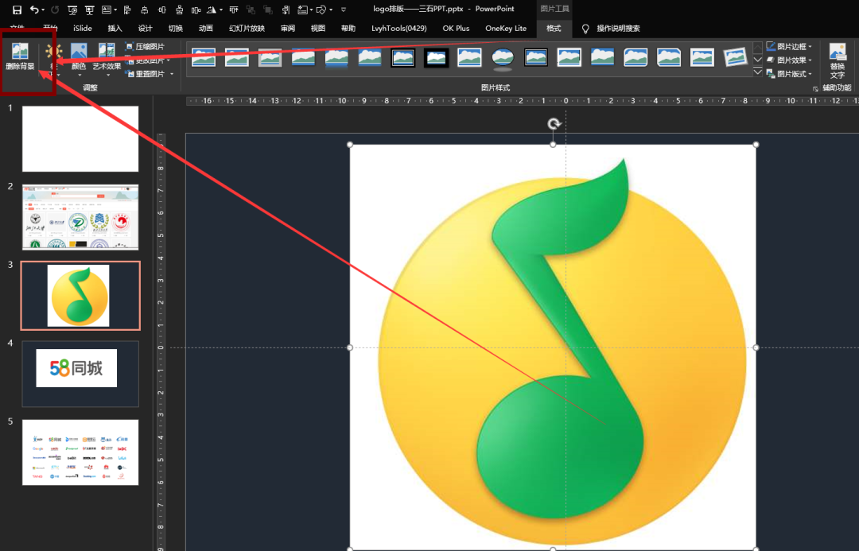Open the LvyhTools(0429) tab

[398, 29]
